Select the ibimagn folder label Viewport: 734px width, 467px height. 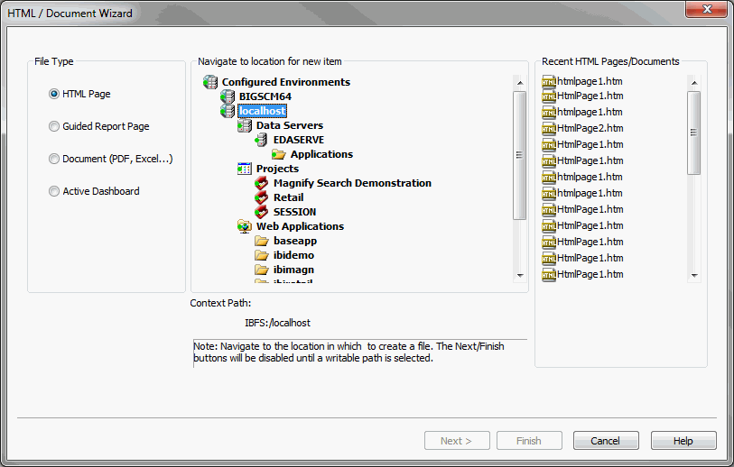(x=293, y=270)
